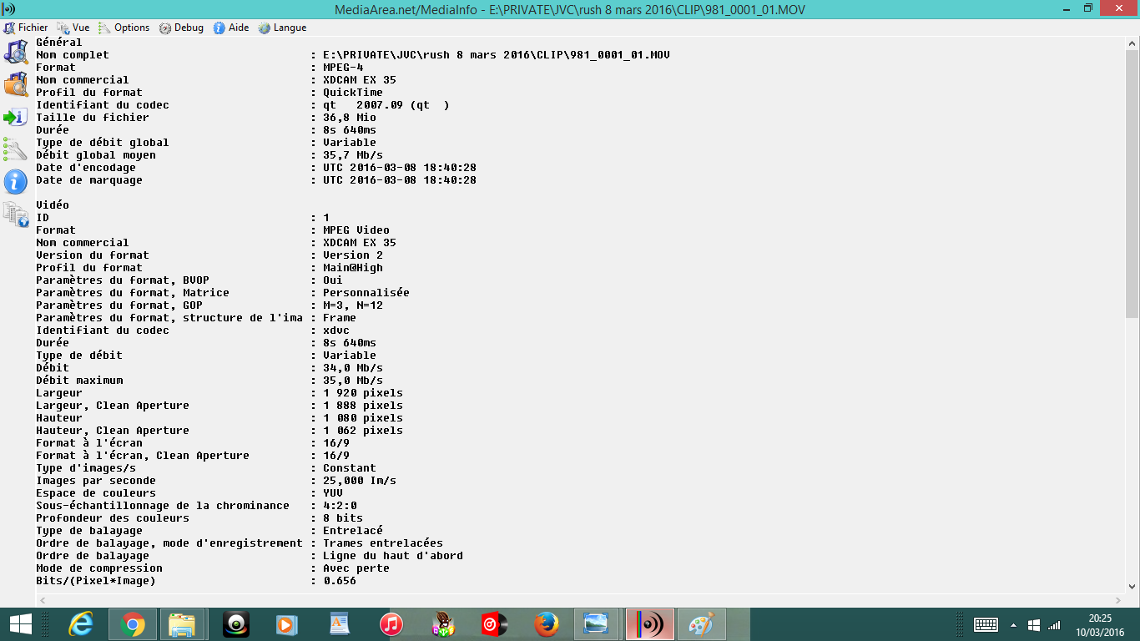1140x641 pixels.
Task: Open the Debug menu
Action: pos(181,28)
